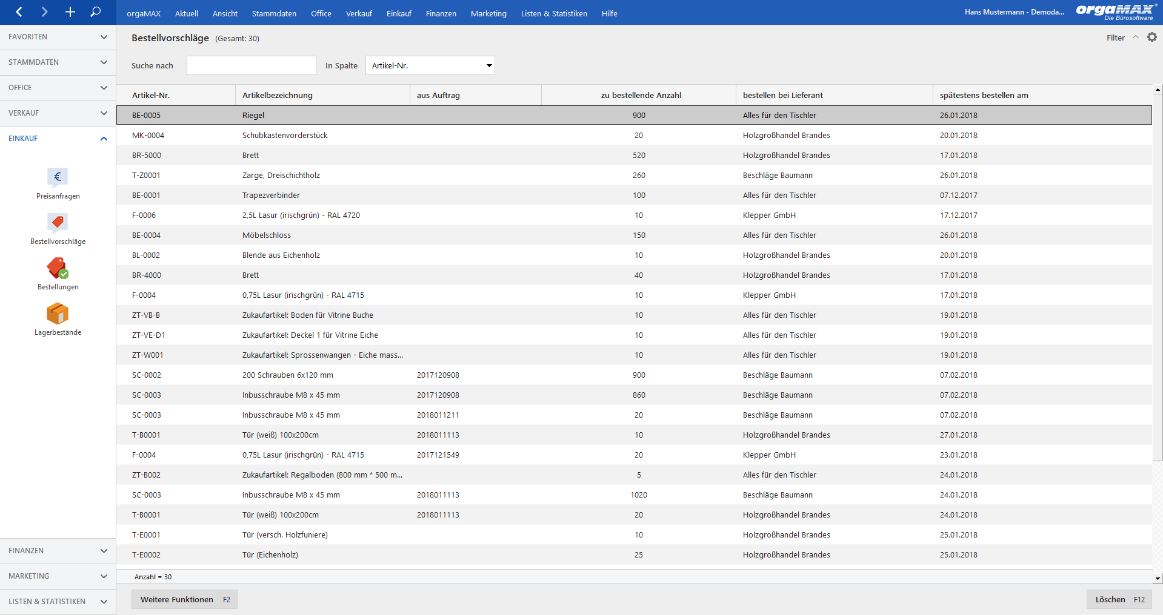Click the table scrollbar up arrow

pos(1158,90)
